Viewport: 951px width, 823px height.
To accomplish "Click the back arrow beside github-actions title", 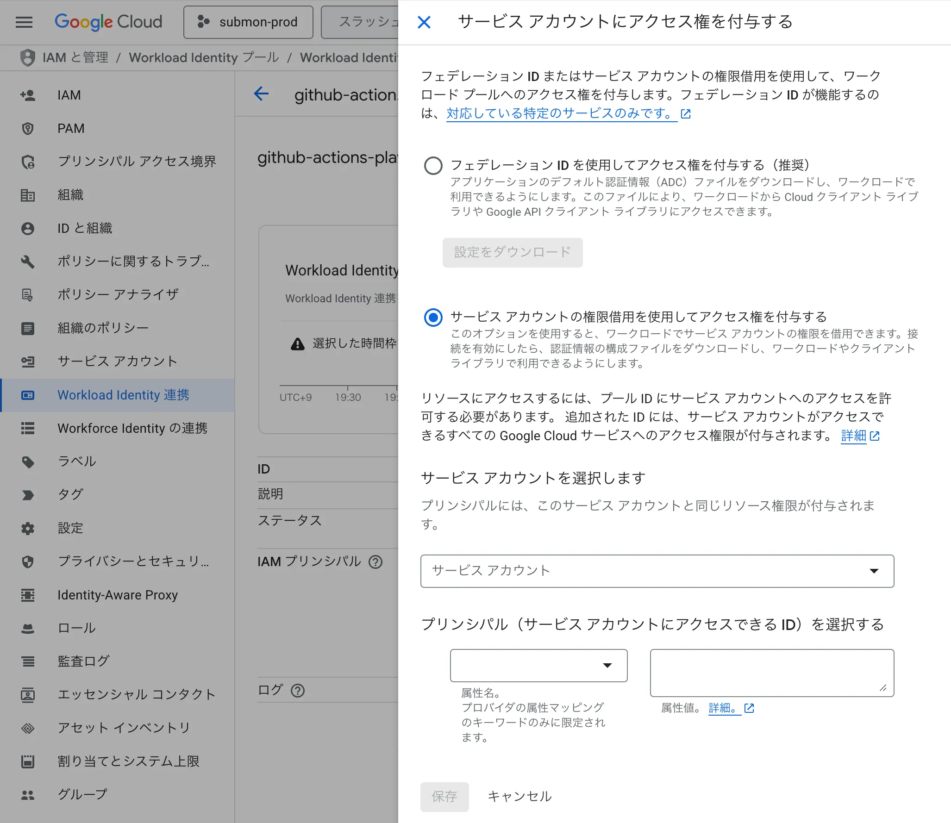I will (261, 94).
